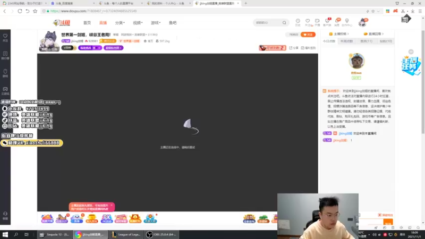Click the Douyu logo in the header
Viewport: 425px width, 239px height.
click(x=62, y=23)
